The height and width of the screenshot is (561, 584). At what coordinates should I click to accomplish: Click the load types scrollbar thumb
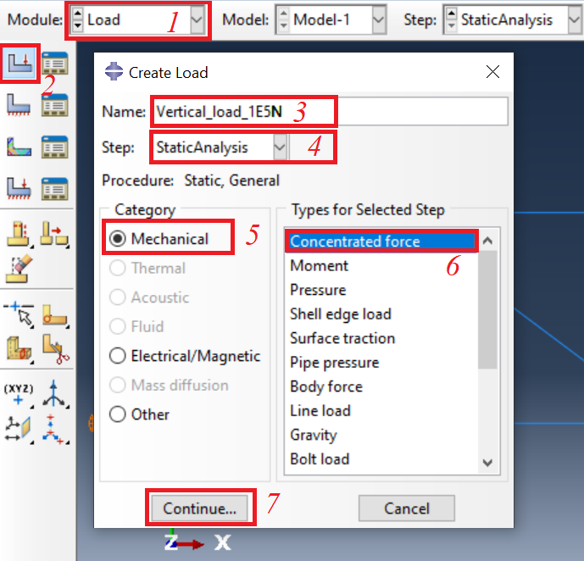(487, 309)
